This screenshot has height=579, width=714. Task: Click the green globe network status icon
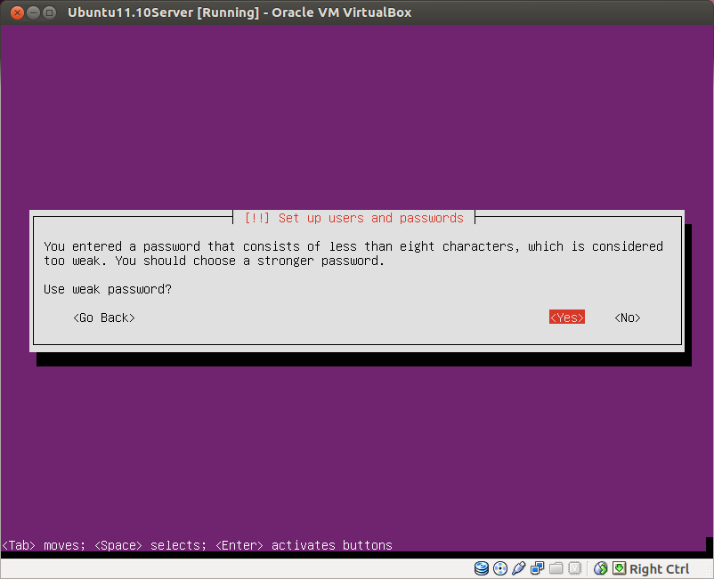point(600,568)
